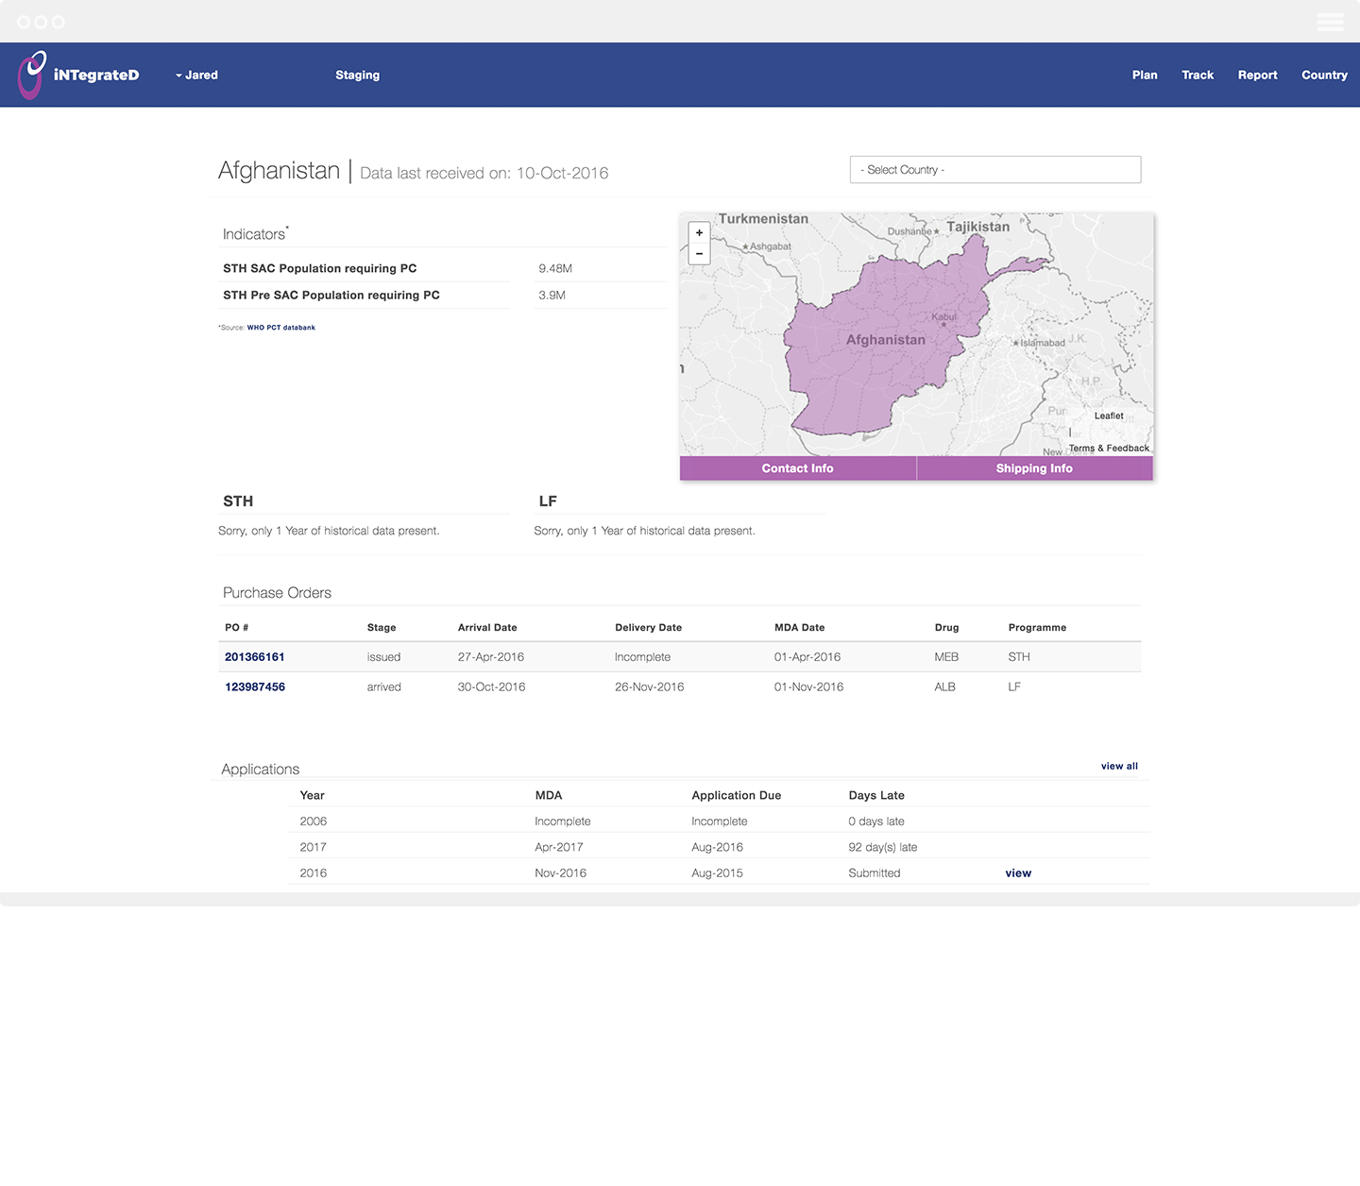Select the Country menu item

(1323, 76)
